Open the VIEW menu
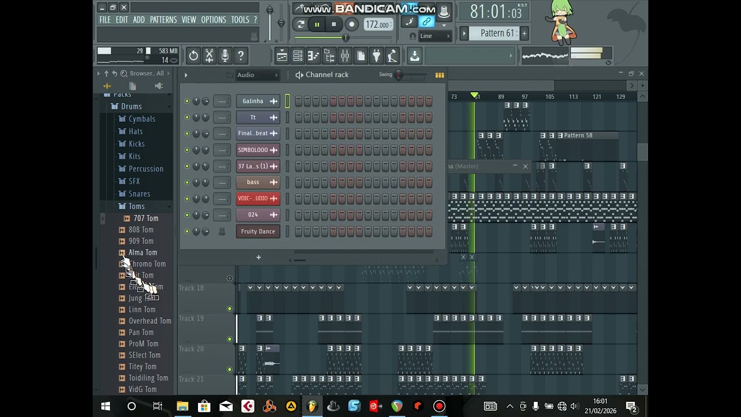Screen dimensions: 741x417 click(x=189, y=20)
